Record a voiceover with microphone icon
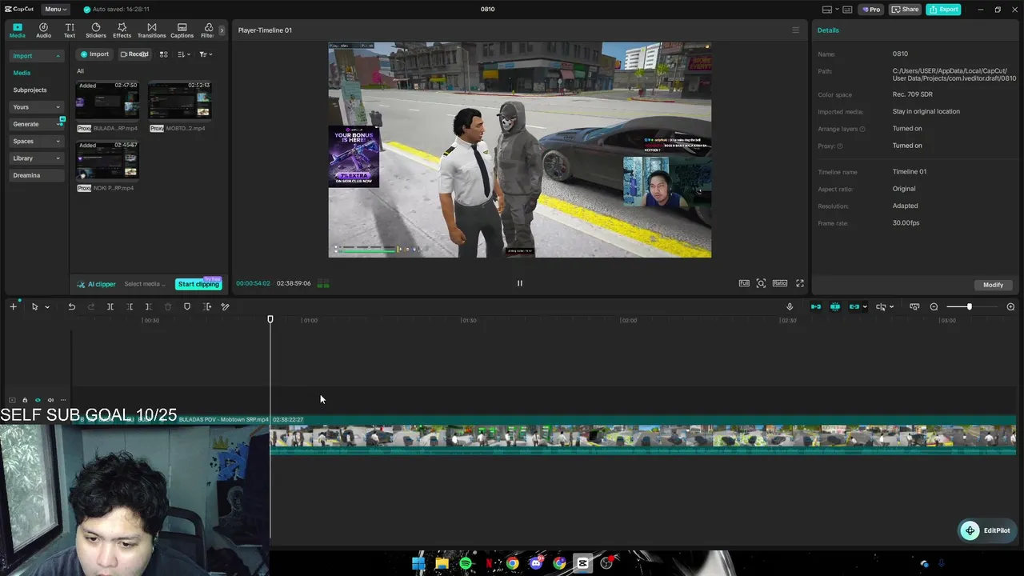The height and width of the screenshot is (576, 1024). tap(790, 307)
